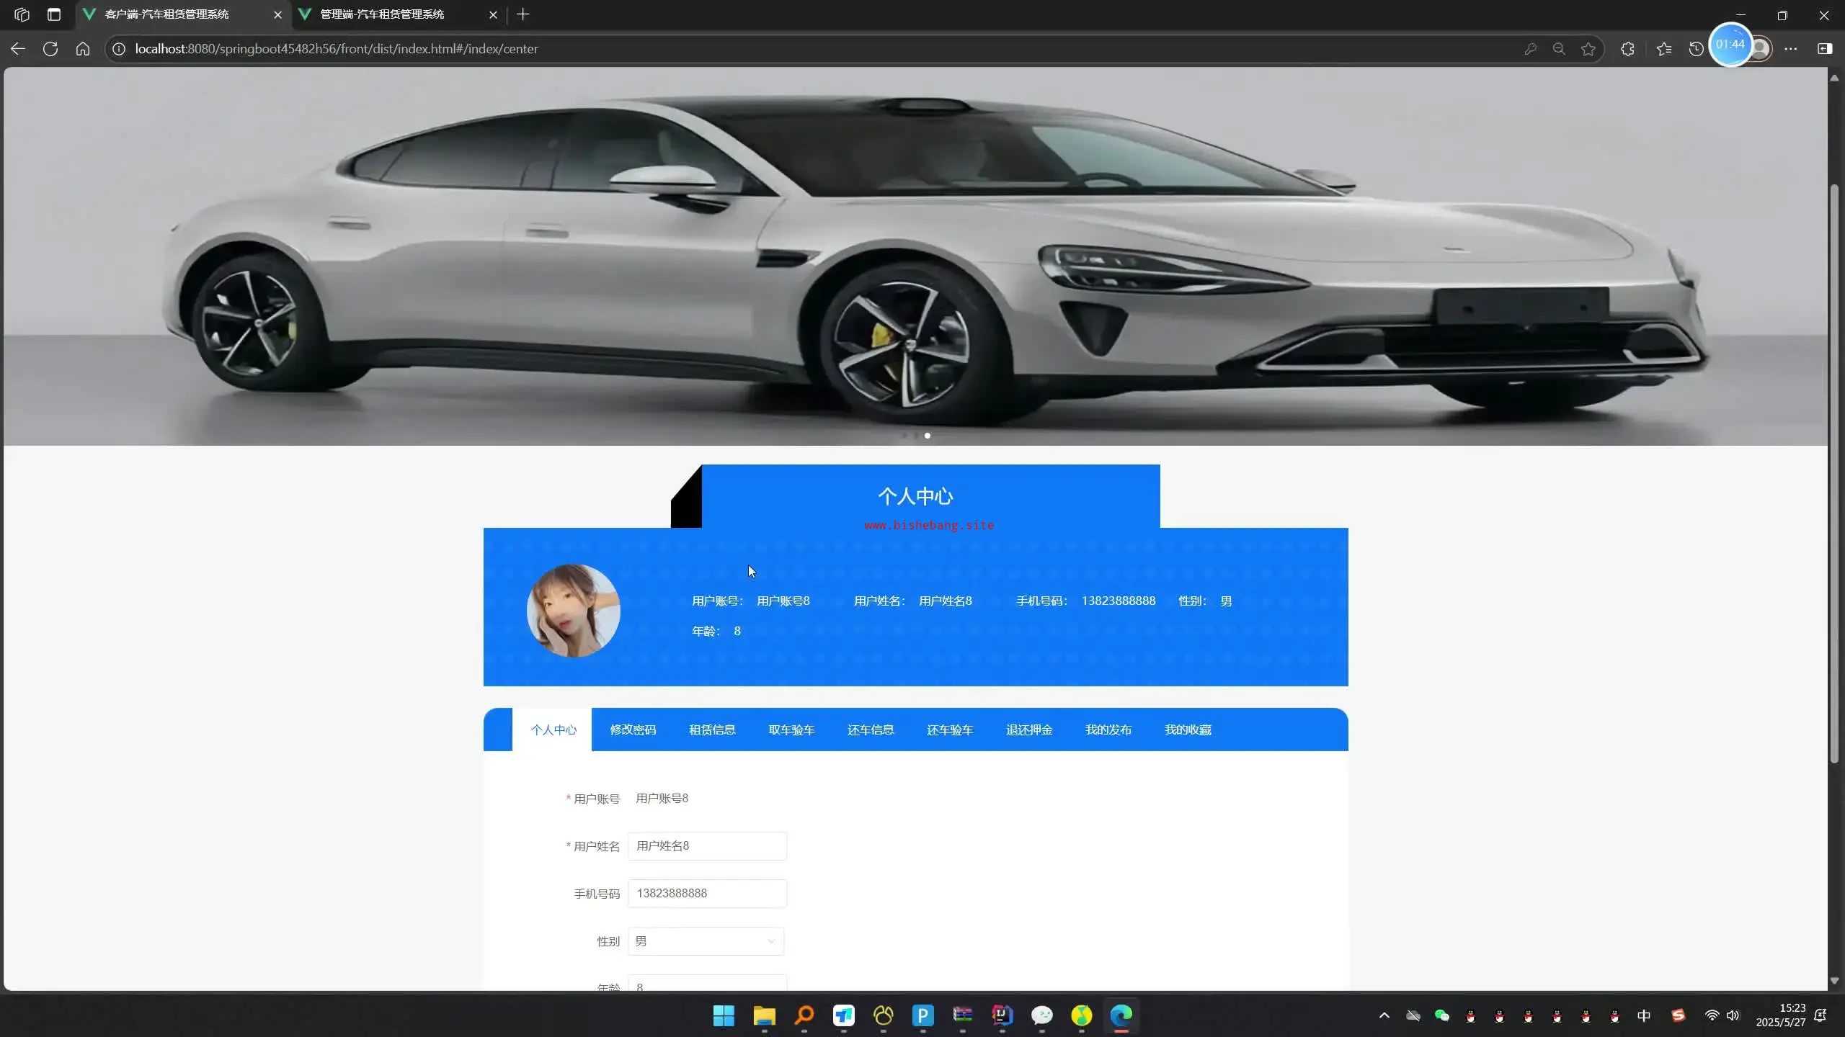Click the password key icon in address bar
The height and width of the screenshot is (1037, 1845).
[1530, 49]
